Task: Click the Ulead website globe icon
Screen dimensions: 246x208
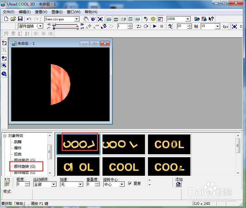Action: click(x=197, y=19)
